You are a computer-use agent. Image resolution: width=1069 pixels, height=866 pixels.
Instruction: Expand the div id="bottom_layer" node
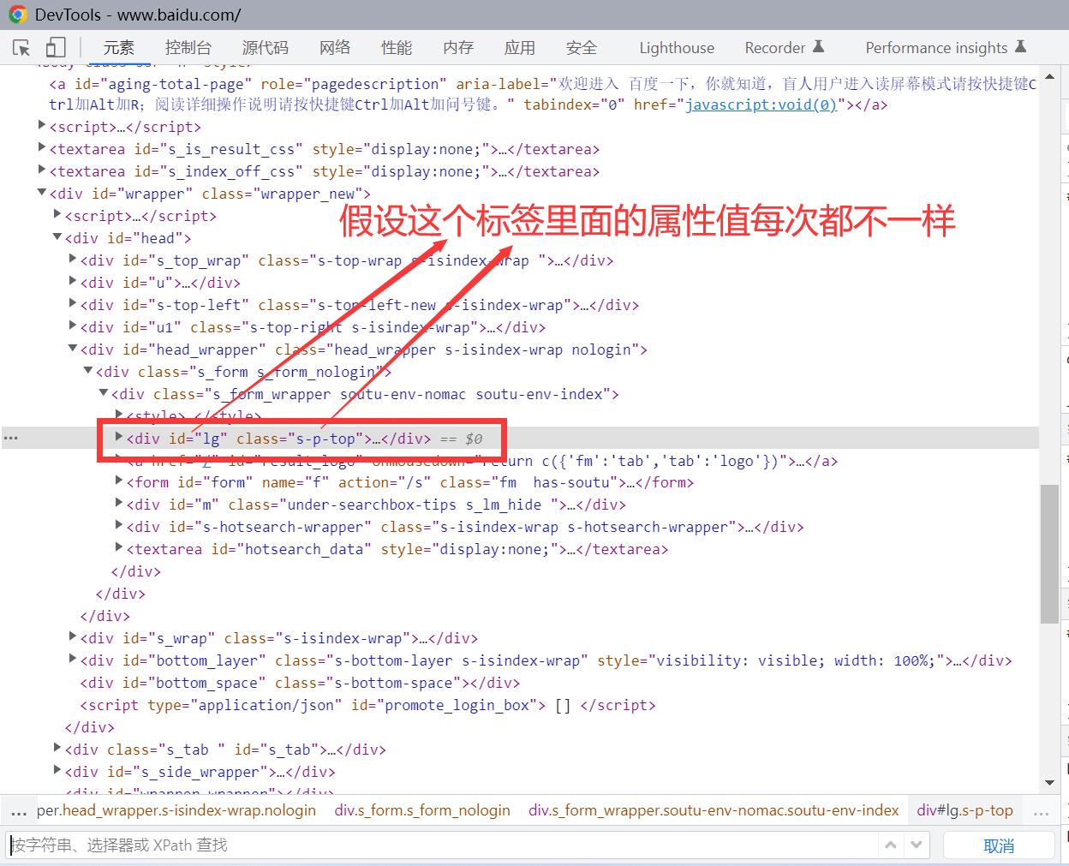pos(73,658)
